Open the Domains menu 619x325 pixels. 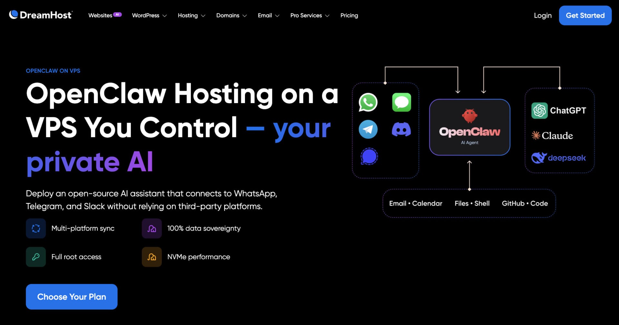(x=228, y=15)
